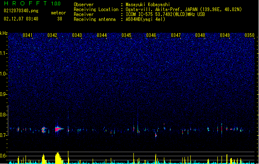
Task: Click the 0.8 frequency axis label
Action: (3, 115)
